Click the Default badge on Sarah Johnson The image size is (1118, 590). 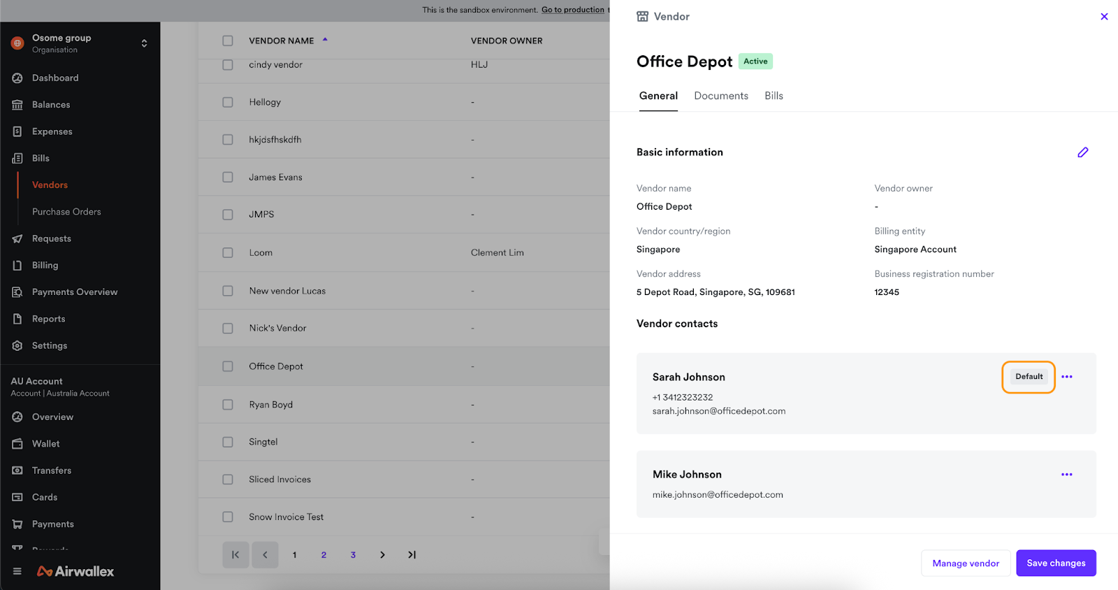pyautogui.click(x=1029, y=377)
